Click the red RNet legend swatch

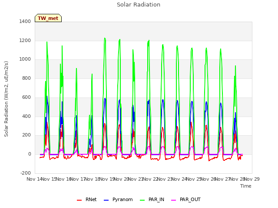79,200
